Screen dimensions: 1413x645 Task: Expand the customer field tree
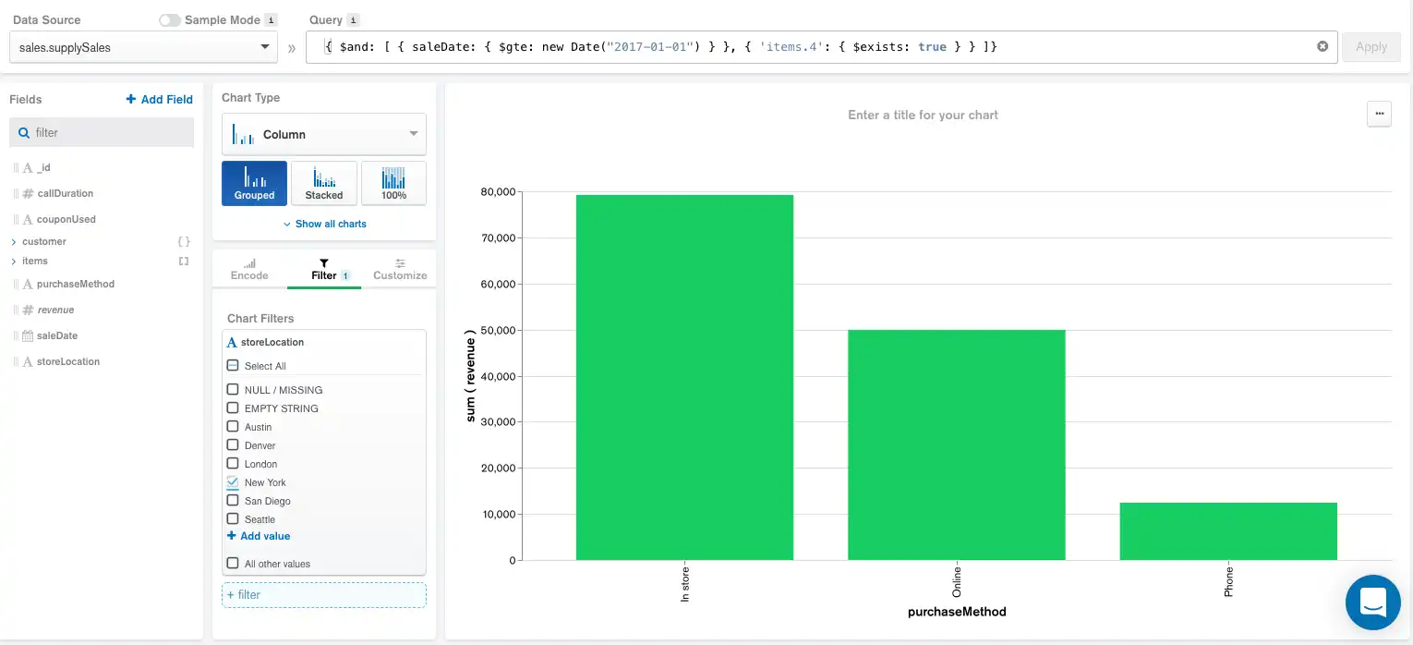coord(14,242)
